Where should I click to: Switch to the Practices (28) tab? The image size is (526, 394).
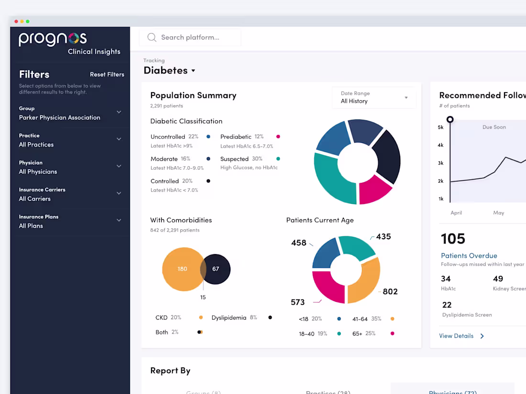coord(328,391)
